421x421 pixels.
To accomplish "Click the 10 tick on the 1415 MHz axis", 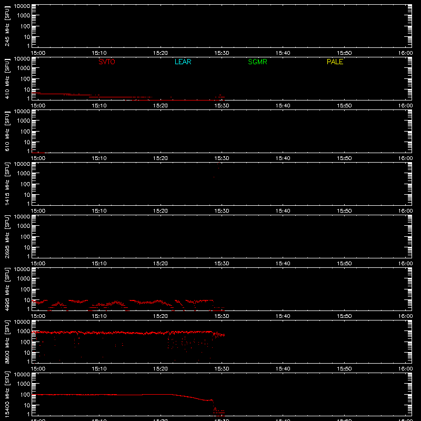I will (x=27, y=195).
